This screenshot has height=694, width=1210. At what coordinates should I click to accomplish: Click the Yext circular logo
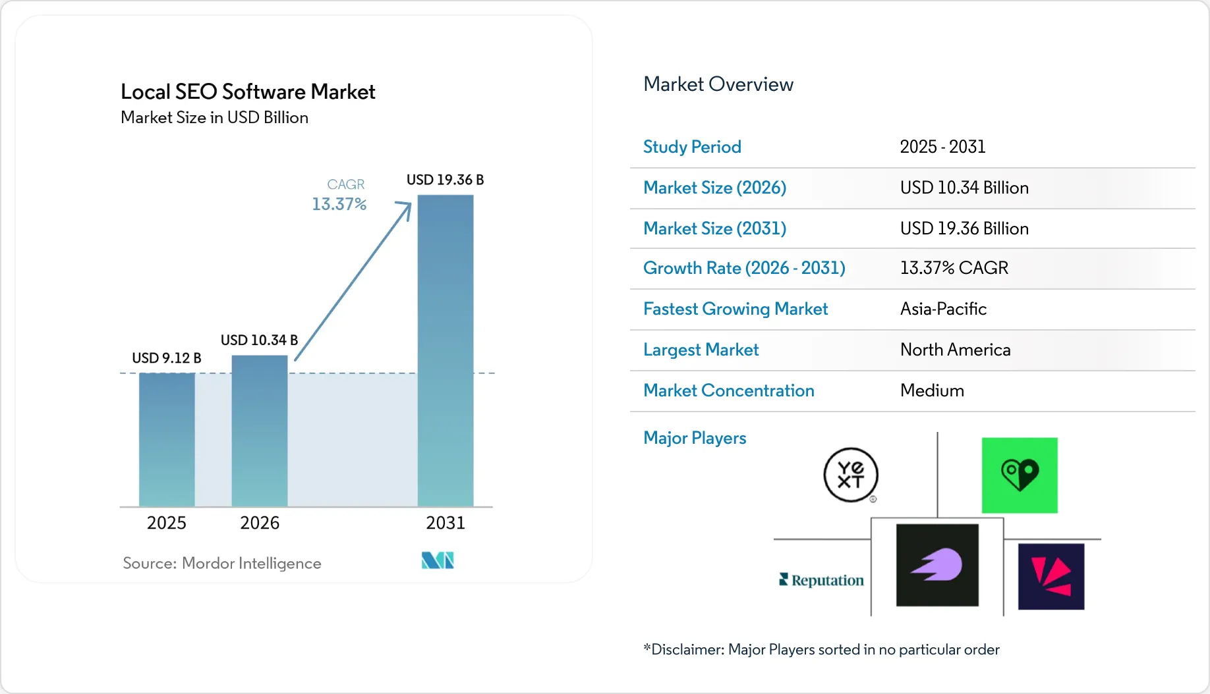[850, 475]
